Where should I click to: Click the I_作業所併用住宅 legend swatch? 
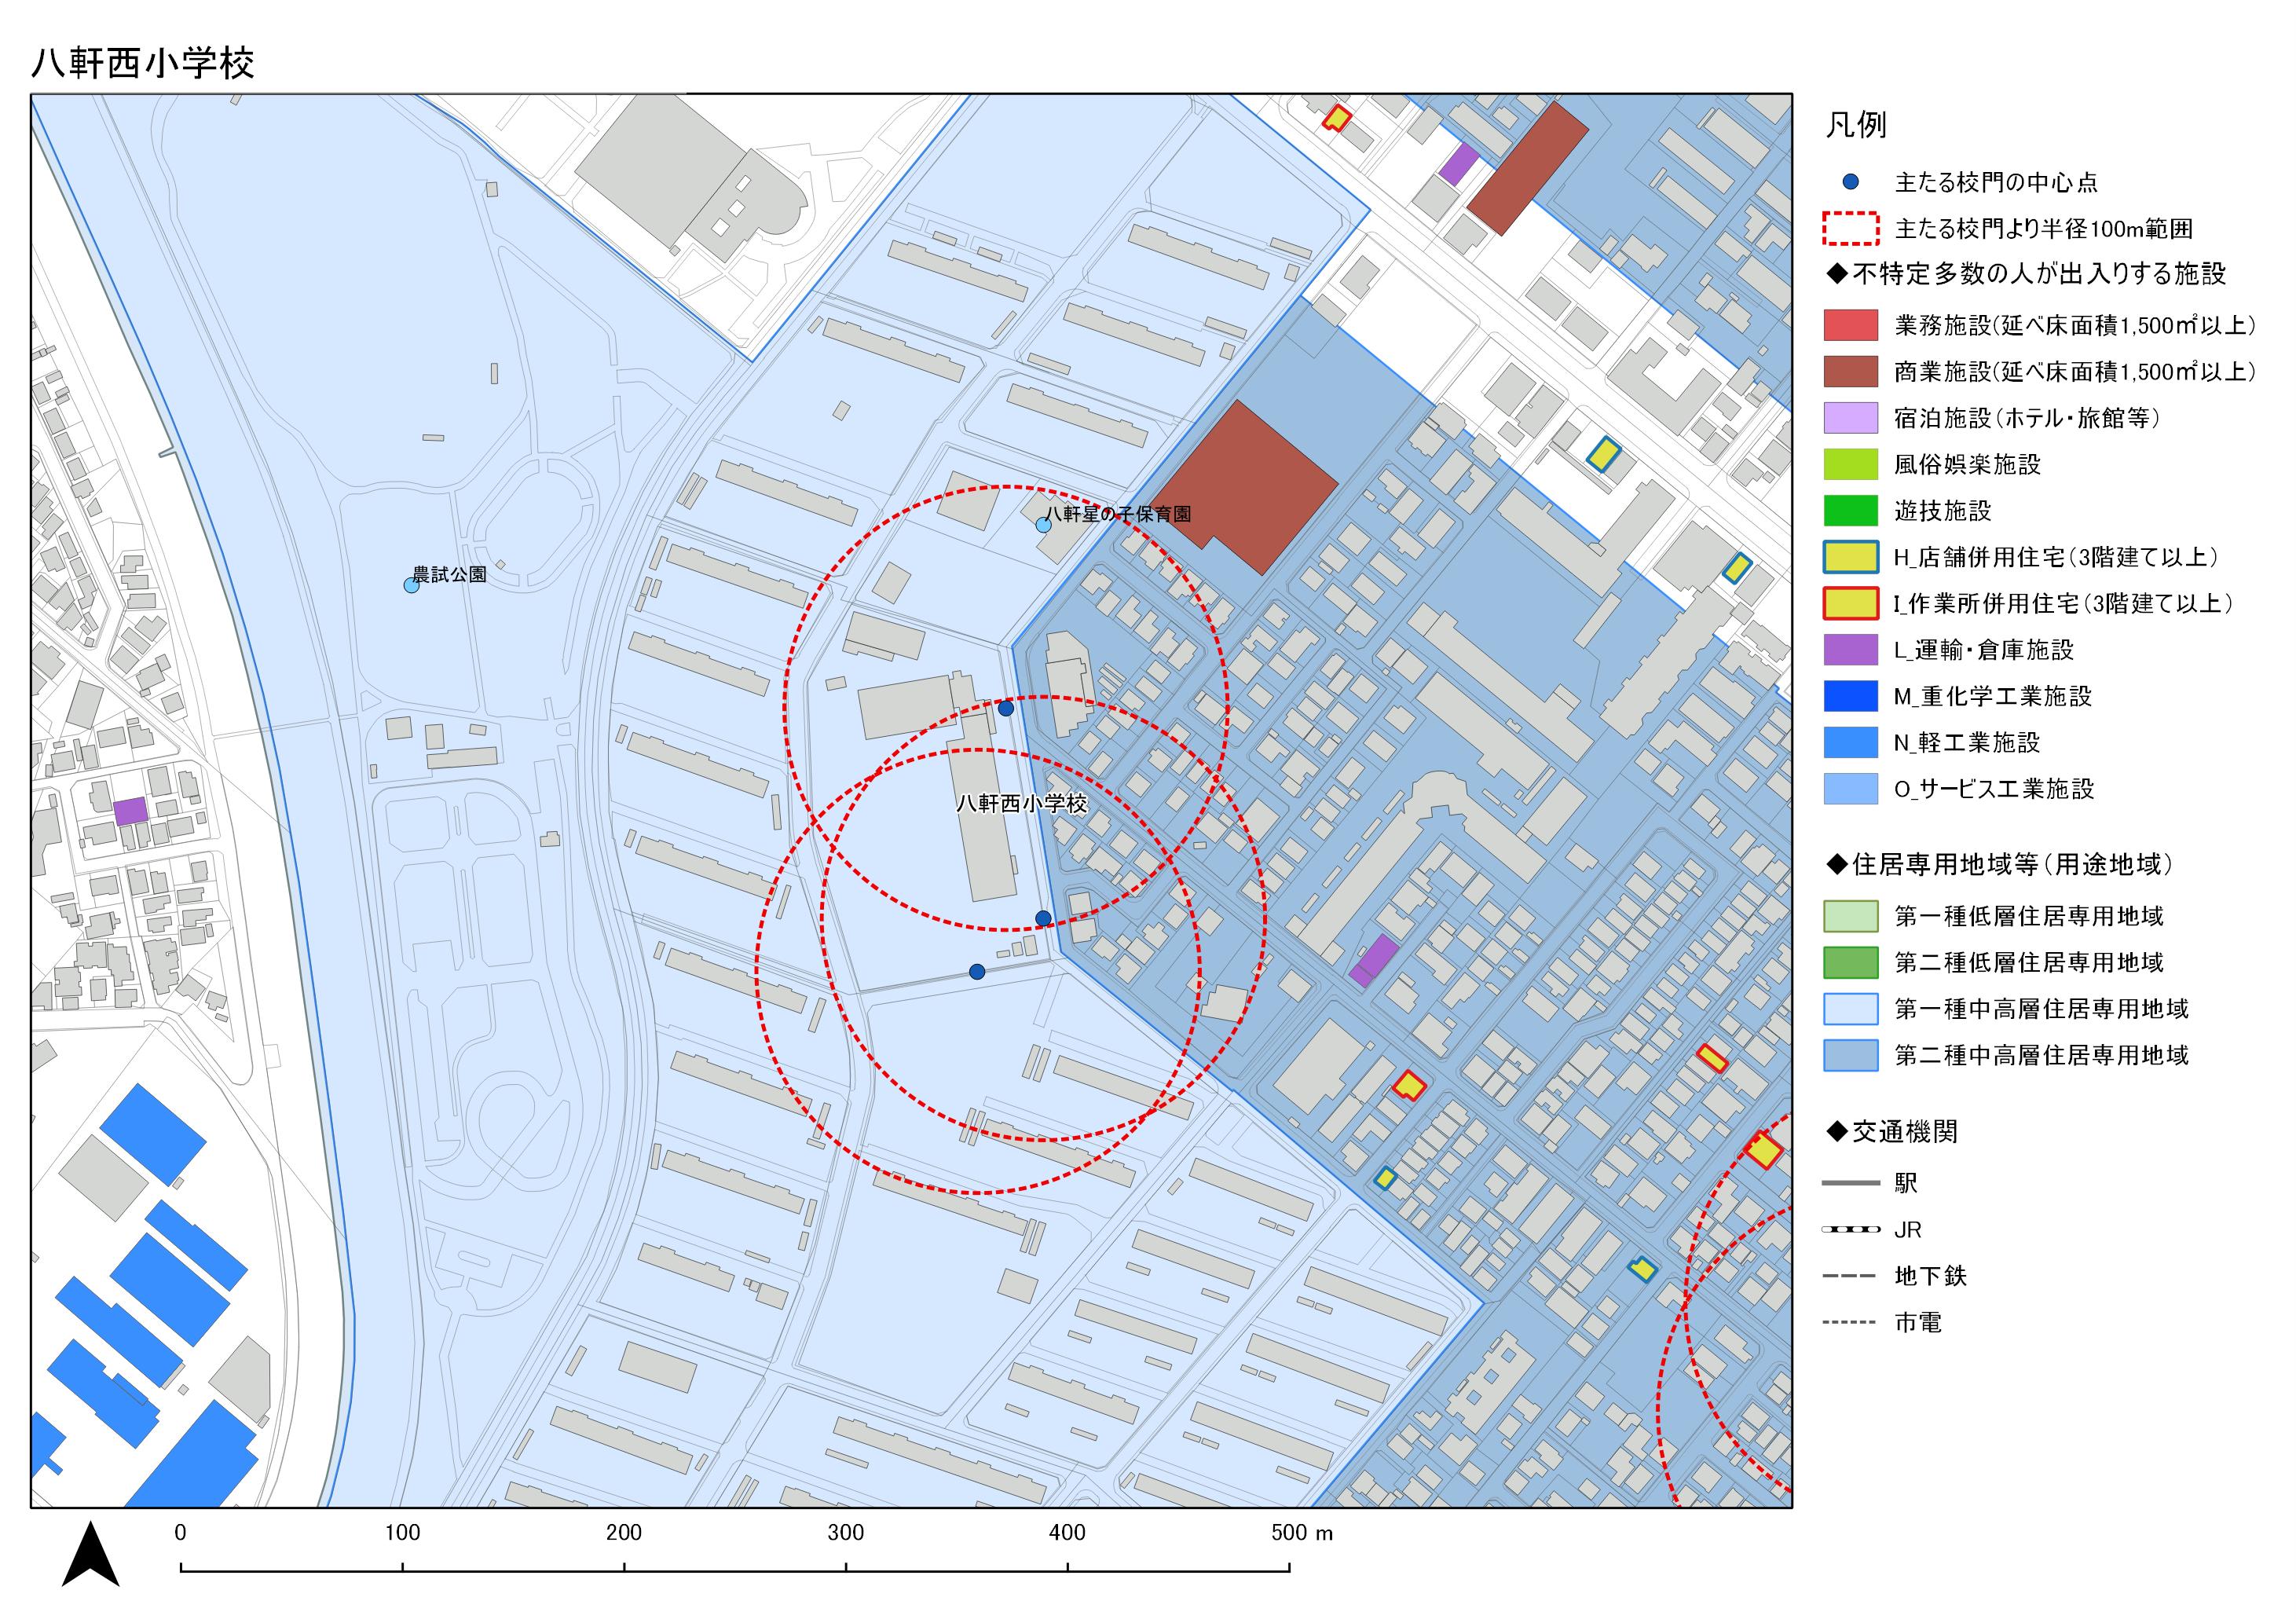pyautogui.click(x=1850, y=603)
